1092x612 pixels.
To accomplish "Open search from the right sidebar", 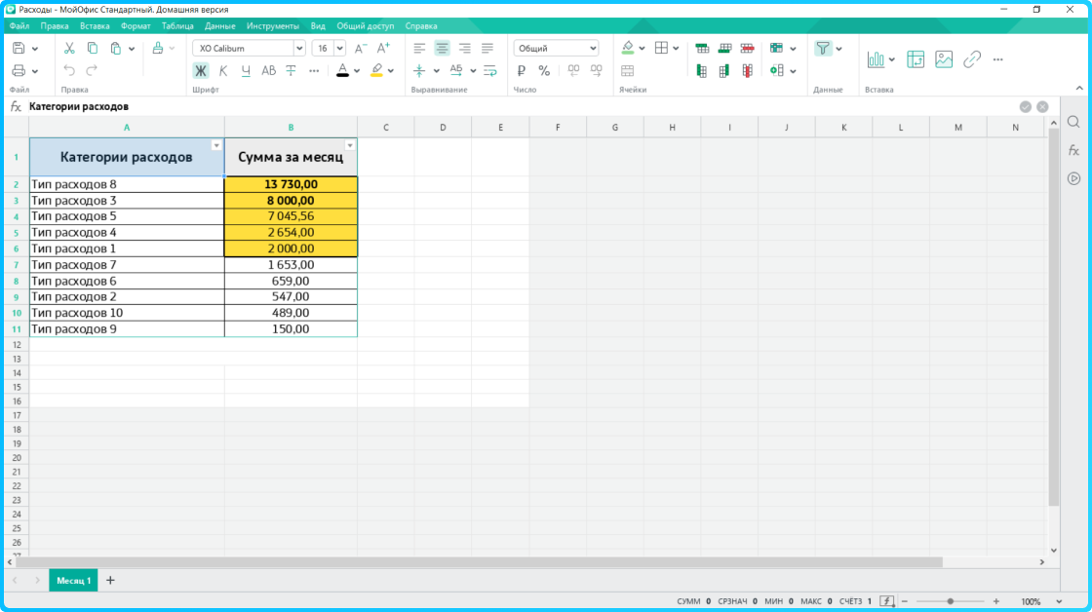I will 1073,123.
